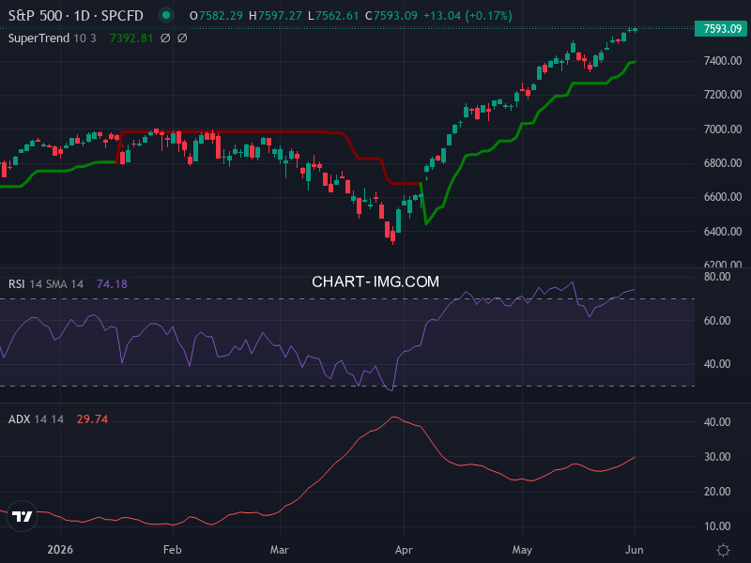Click the 1D interval label
The image size is (751, 563).
click(82, 16)
